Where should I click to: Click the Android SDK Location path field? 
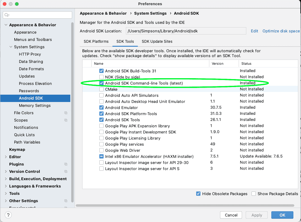[x=186, y=31]
